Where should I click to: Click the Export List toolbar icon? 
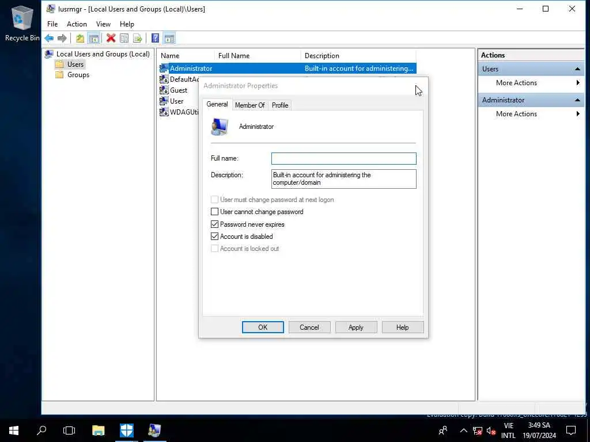137,38
